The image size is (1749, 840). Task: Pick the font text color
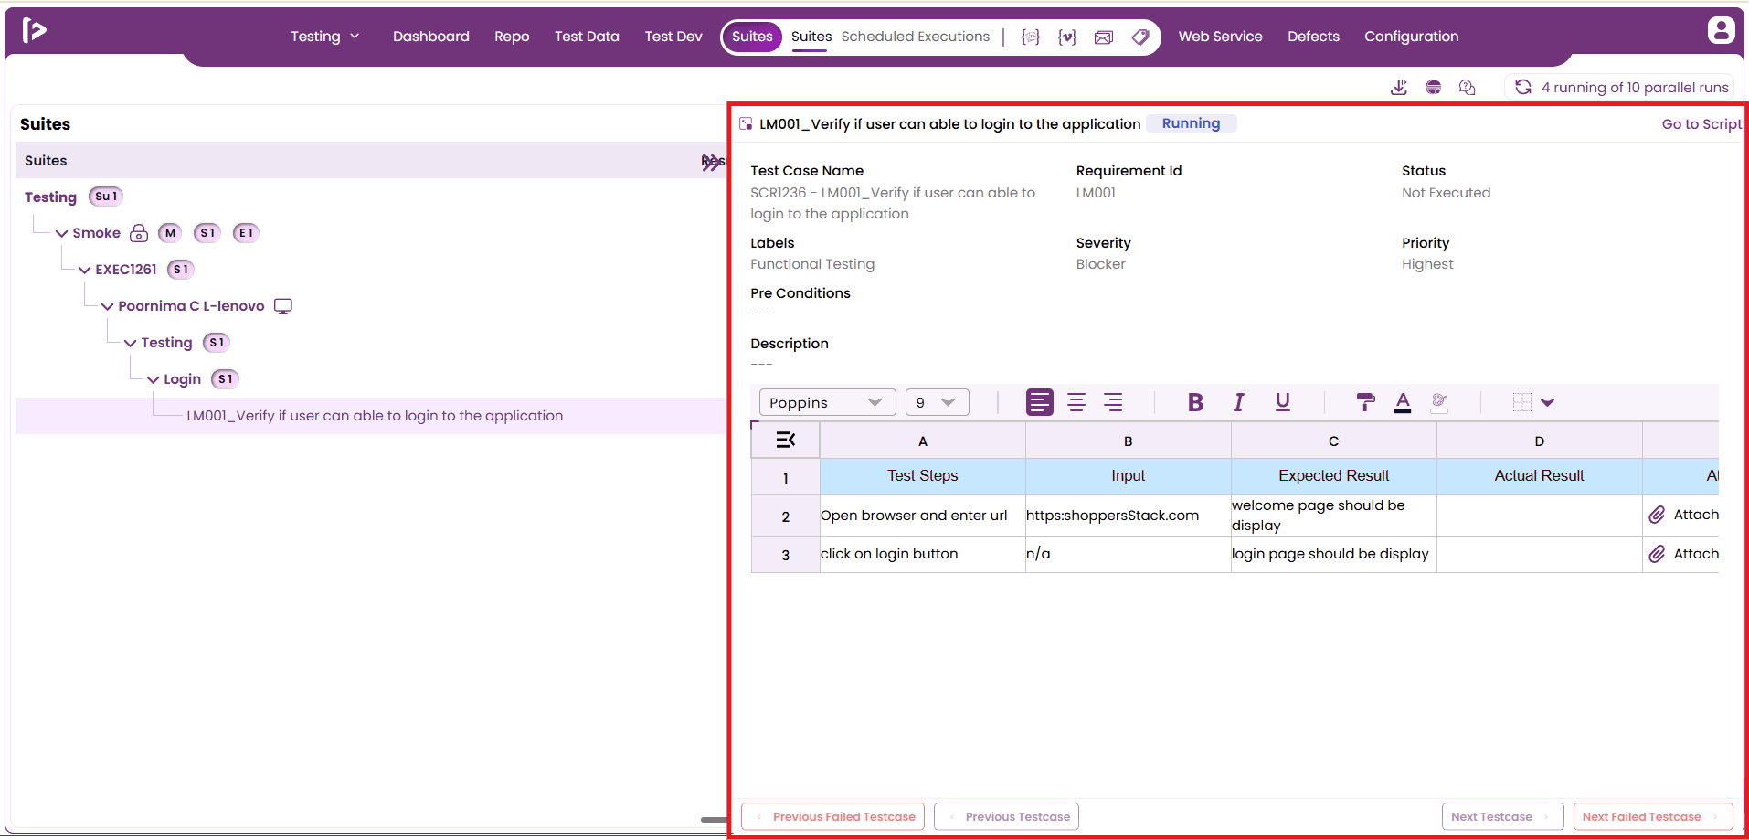(x=1403, y=402)
